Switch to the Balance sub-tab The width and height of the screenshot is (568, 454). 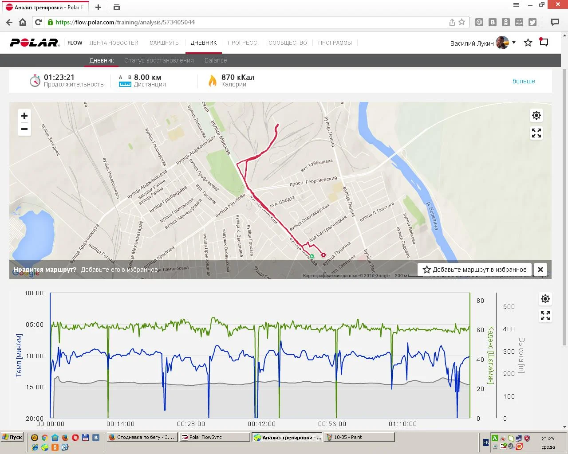tap(216, 60)
